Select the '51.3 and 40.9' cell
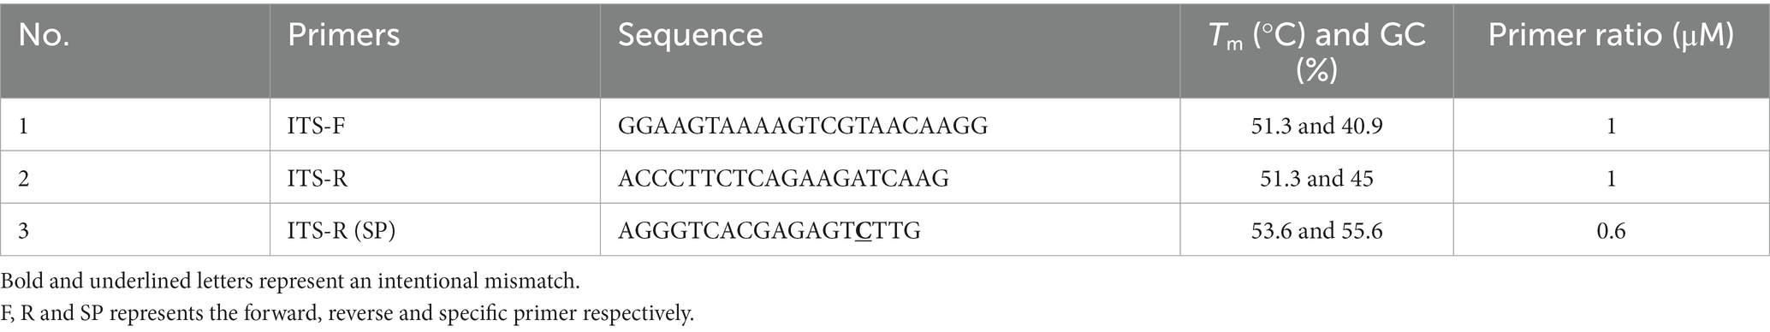 (x=1316, y=126)
